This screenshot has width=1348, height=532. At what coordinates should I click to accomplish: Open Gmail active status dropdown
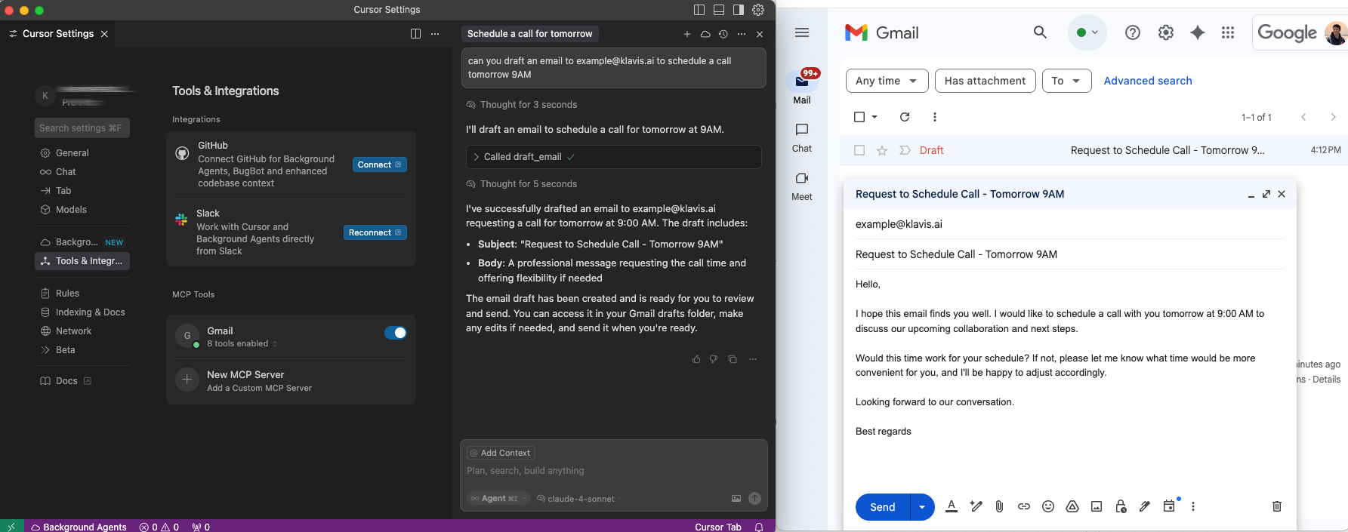(x=1087, y=32)
